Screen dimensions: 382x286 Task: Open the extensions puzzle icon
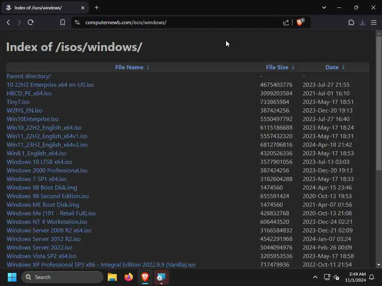[351, 22]
